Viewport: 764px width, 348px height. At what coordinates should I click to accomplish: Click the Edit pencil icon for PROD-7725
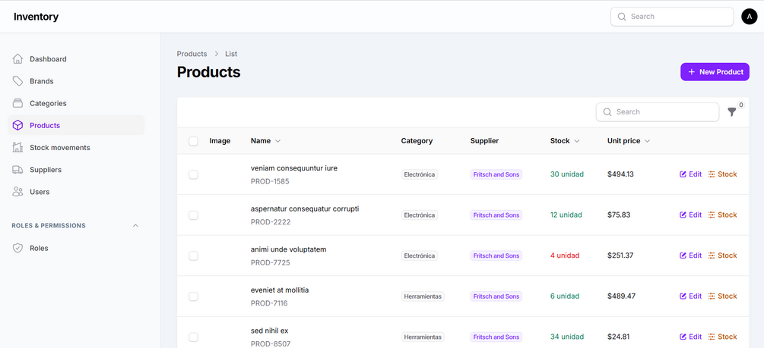(683, 256)
